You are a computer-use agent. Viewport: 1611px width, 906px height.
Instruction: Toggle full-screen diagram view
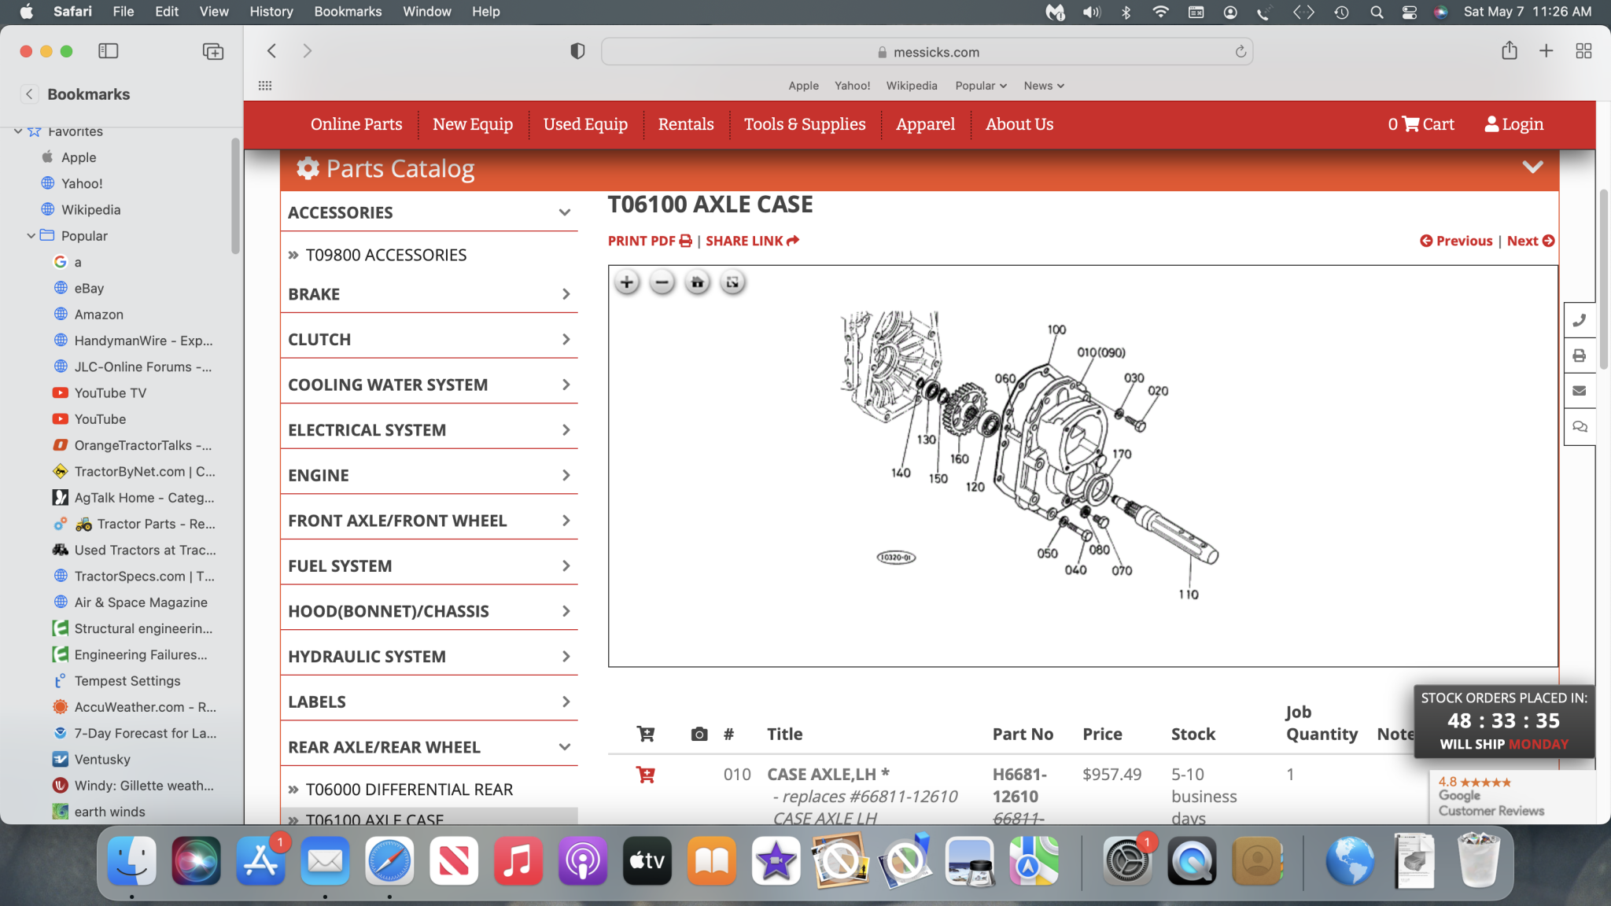click(x=732, y=282)
